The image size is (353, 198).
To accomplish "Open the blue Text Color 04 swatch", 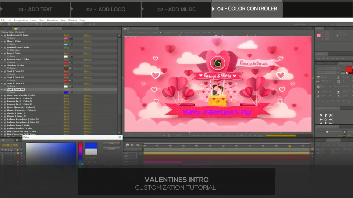I will coord(66,92).
